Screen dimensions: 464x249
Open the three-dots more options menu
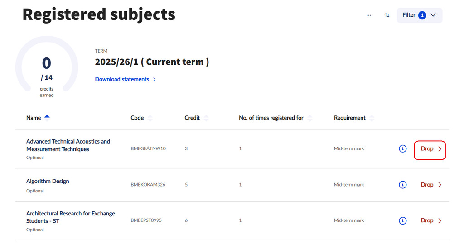pyautogui.click(x=369, y=15)
